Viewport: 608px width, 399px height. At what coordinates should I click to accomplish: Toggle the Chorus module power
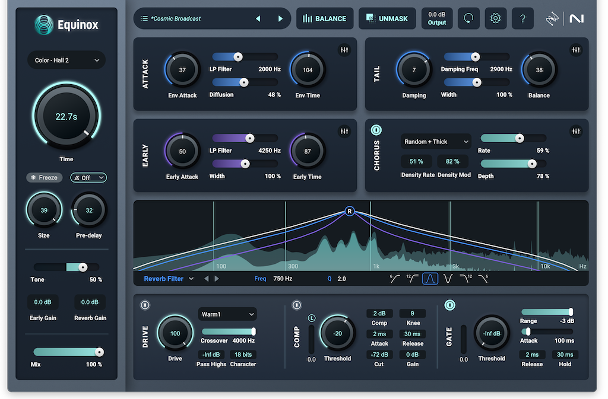click(376, 130)
